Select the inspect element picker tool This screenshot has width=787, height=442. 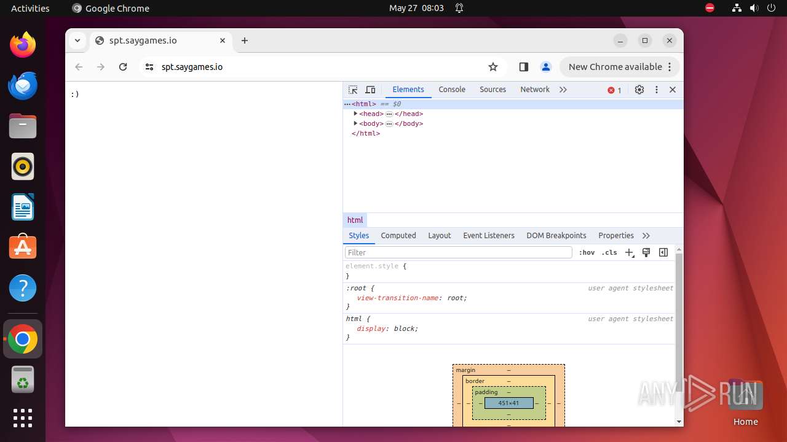point(353,90)
